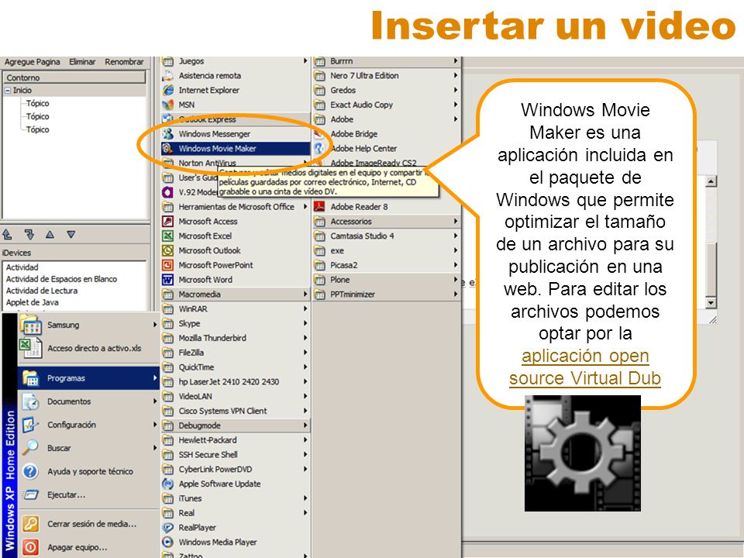Image resolution: width=744 pixels, height=558 pixels.
Task: Click the RealPlayer icon
Action: click(x=167, y=528)
